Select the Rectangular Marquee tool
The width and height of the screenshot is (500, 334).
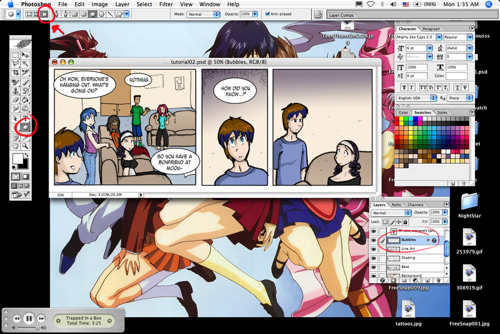point(15,55)
